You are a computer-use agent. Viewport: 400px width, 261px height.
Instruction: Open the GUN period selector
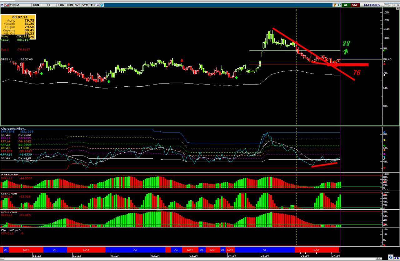pos(36,5)
